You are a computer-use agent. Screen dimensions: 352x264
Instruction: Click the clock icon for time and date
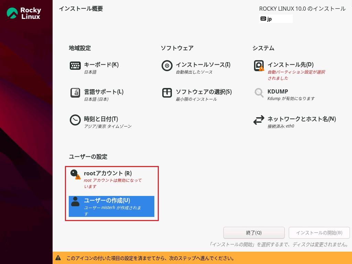point(75,120)
